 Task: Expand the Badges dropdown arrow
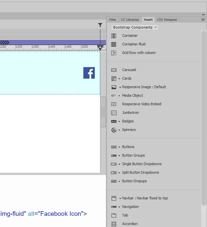click(x=119, y=121)
